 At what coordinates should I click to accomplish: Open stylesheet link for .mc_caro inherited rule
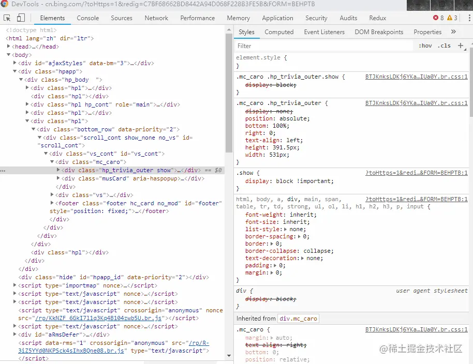(x=416, y=330)
